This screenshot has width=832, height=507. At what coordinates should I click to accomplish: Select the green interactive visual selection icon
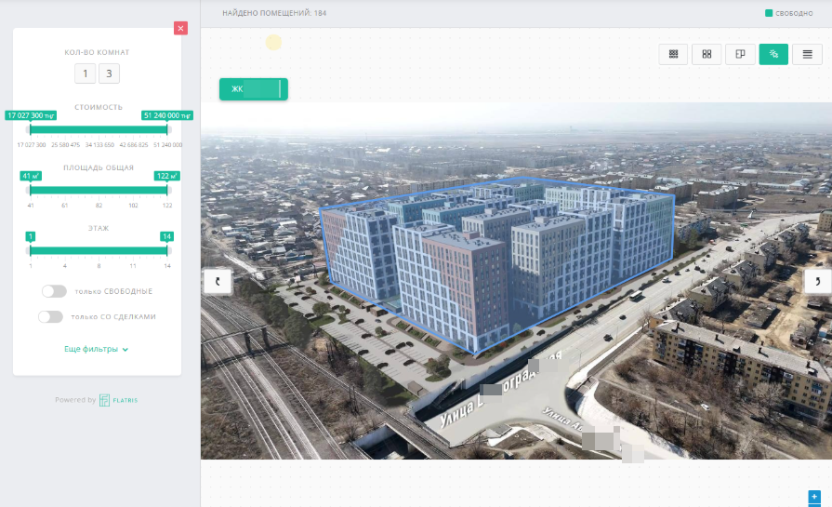click(x=773, y=54)
